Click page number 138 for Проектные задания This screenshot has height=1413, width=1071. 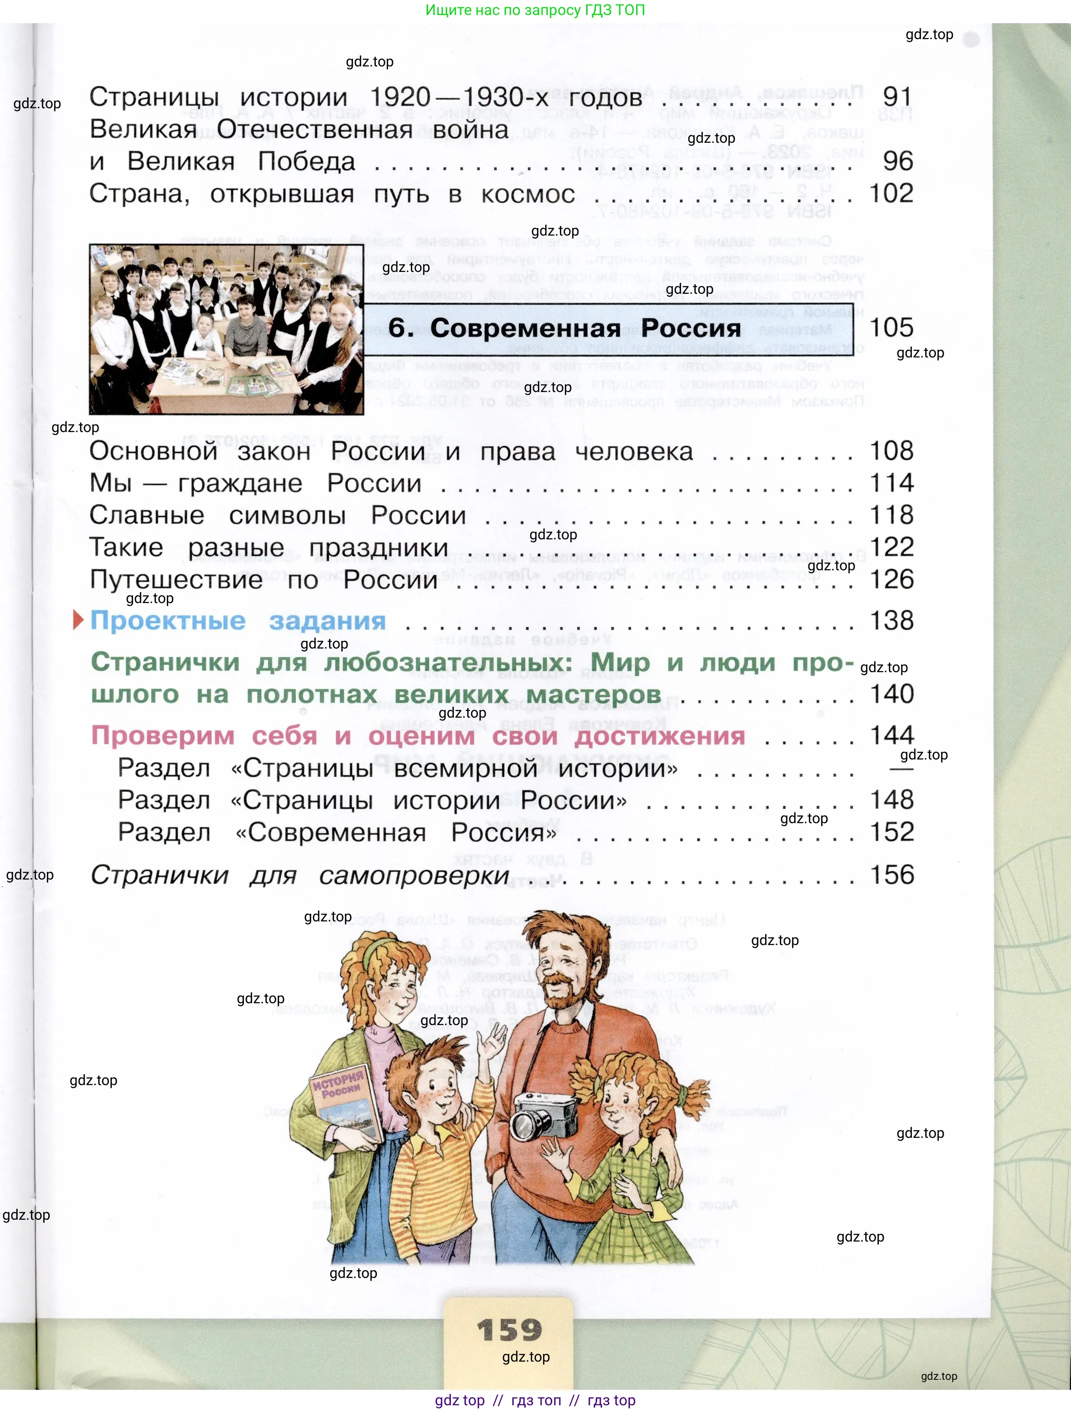(892, 619)
